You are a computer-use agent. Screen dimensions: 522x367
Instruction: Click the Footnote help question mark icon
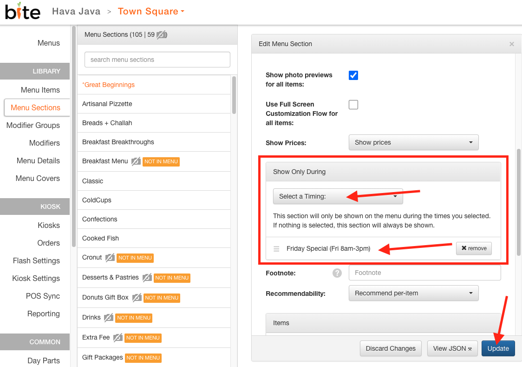coord(337,274)
